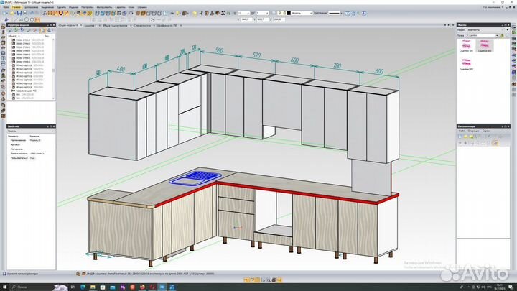Viewport: 517px width, 291px height.
Task: Open the Файл menu
Action: click(5, 7)
